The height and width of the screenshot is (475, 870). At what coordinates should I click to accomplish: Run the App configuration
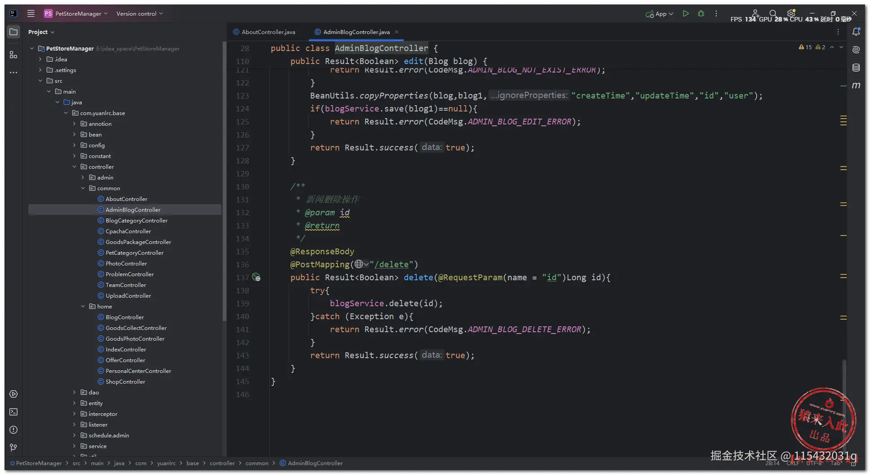(x=685, y=13)
